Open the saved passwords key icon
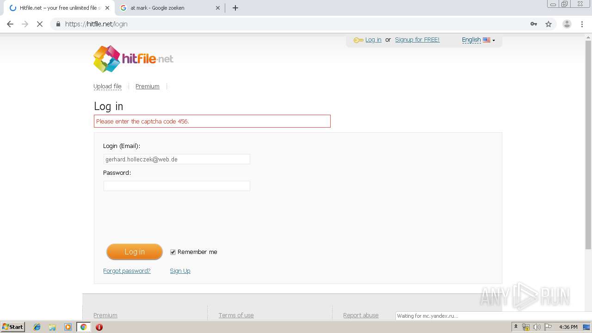Screen dimensions: 592x333 534,24
